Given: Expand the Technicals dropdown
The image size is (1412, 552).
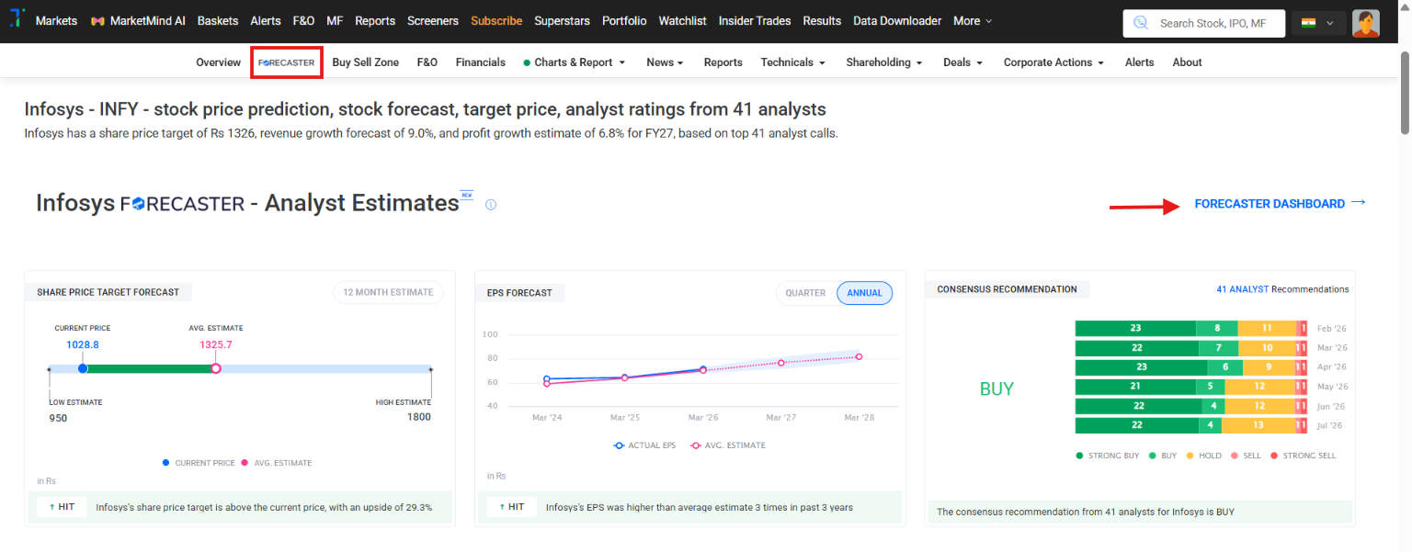Looking at the screenshot, I should (792, 62).
